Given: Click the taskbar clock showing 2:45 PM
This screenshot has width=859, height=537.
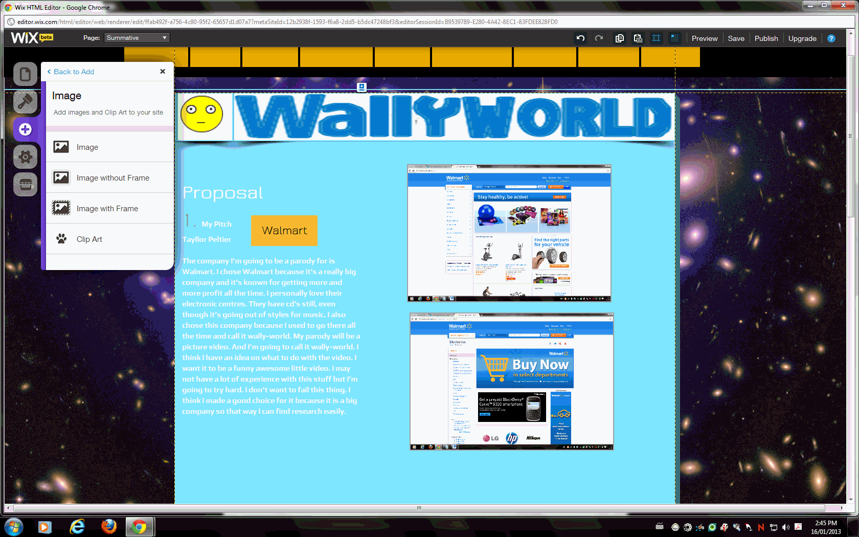Looking at the screenshot, I should tap(826, 527).
